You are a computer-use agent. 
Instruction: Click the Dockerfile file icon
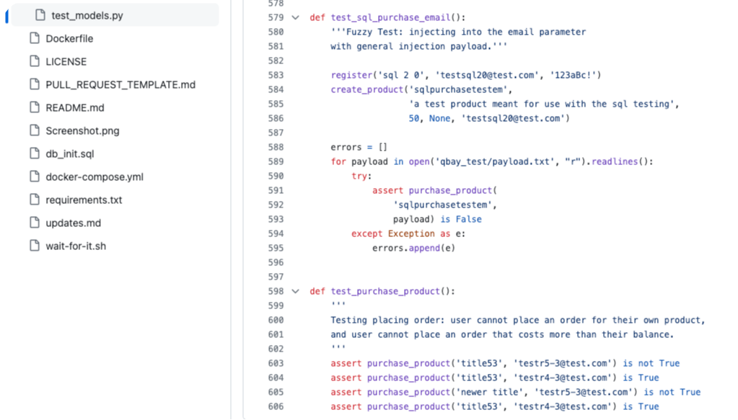click(33, 38)
